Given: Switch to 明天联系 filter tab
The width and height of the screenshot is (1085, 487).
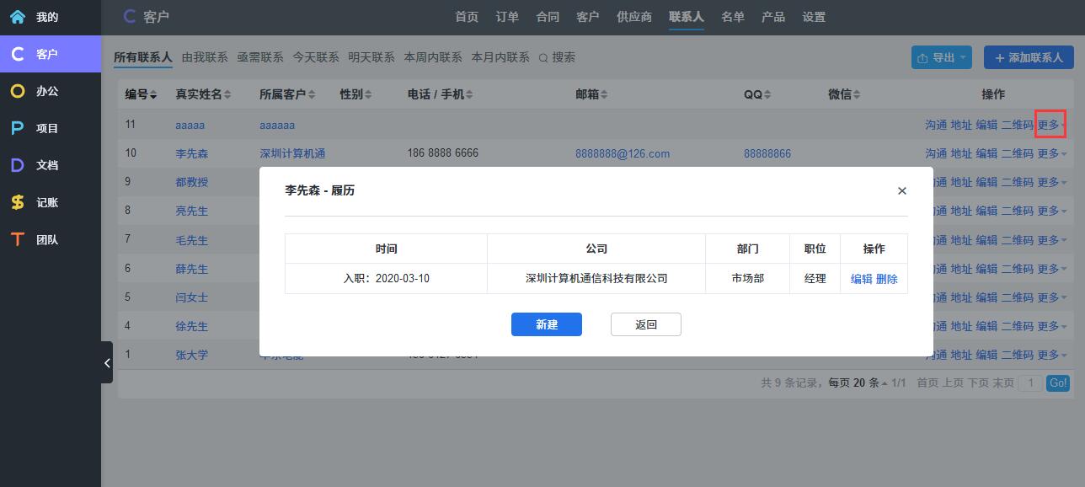Looking at the screenshot, I should click(371, 57).
